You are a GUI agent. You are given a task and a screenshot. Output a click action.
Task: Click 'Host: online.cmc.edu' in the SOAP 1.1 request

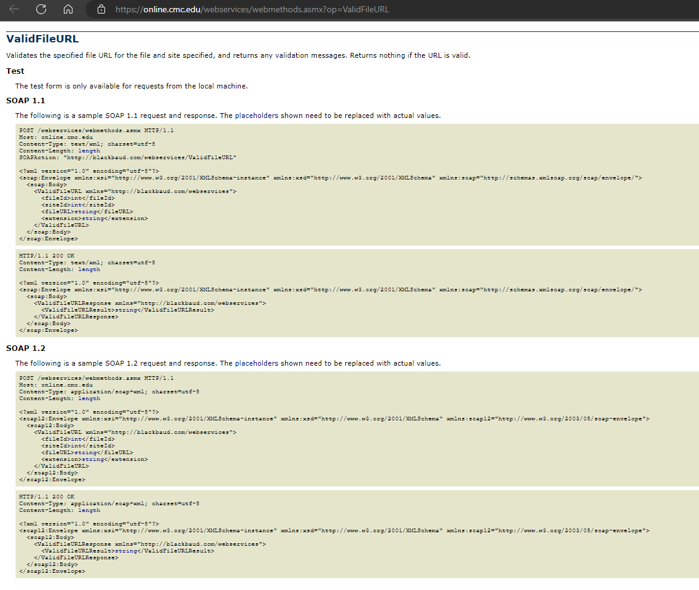pyautogui.click(x=56, y=137)
